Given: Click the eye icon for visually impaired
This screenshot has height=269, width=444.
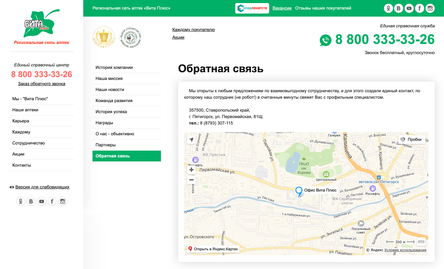Looking at the screenshot, I should pos(12,187).
